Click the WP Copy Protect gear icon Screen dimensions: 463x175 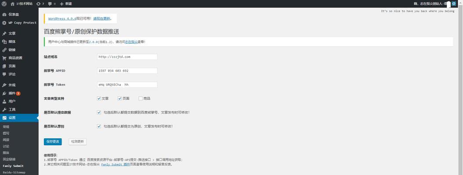(x=4, y=23)
